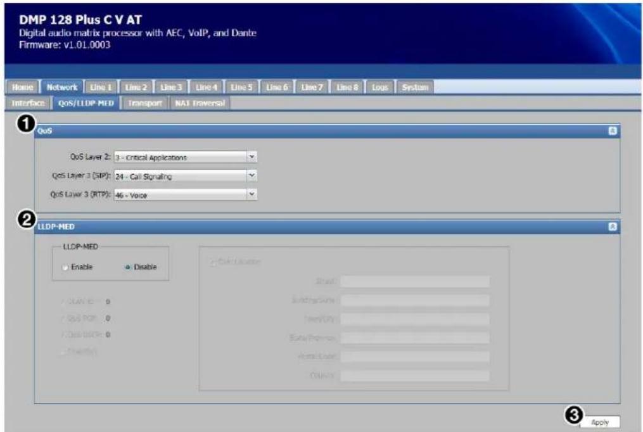The image size is (643, 432).
Task: Open the Transport sub-tab
Action: coord(145,103)
